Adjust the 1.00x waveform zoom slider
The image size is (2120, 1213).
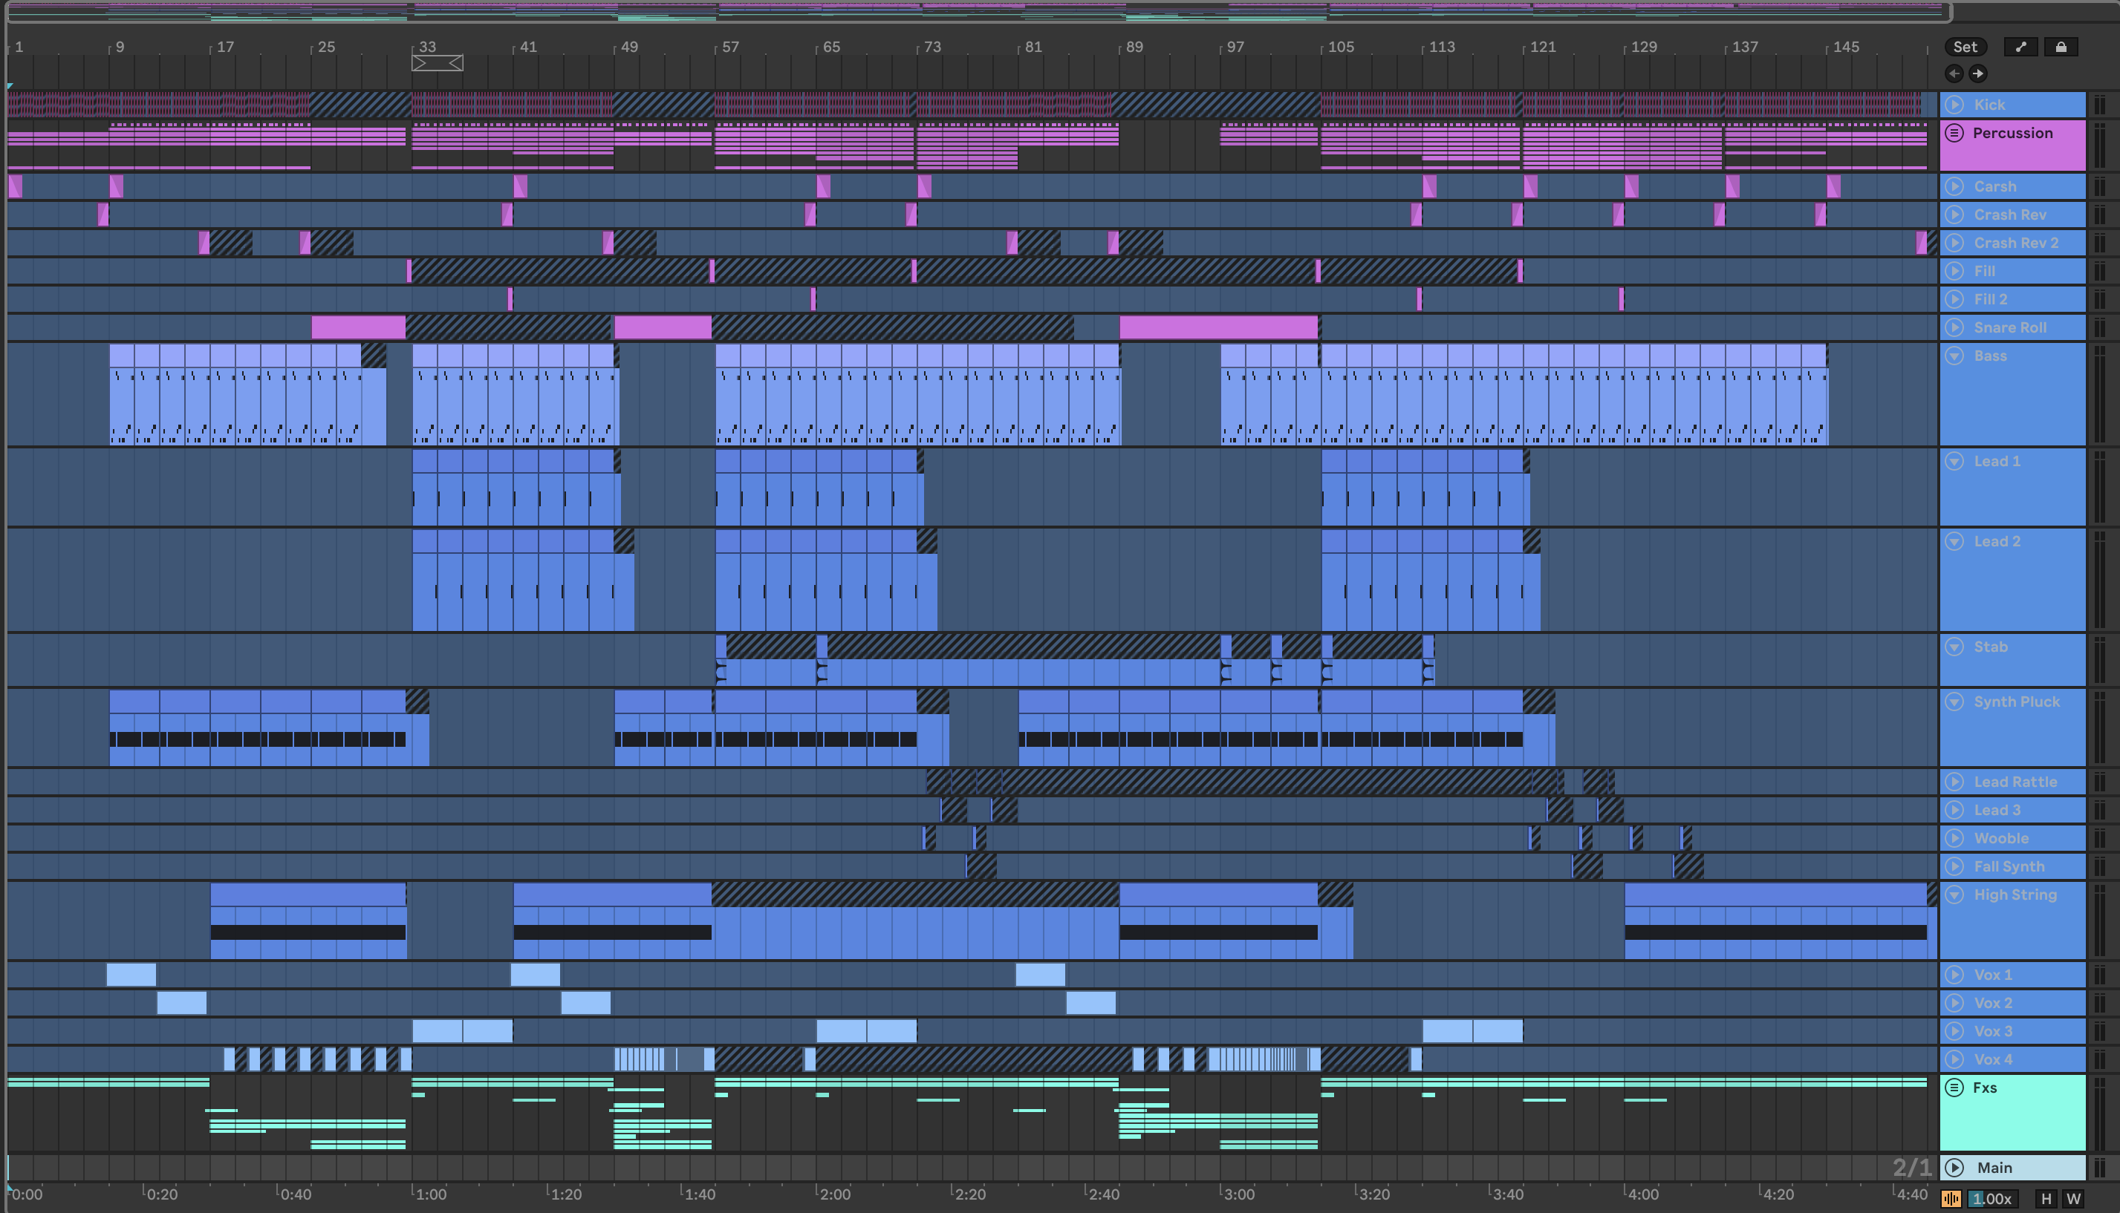pyautogui.click(x=1991, y=1199)
